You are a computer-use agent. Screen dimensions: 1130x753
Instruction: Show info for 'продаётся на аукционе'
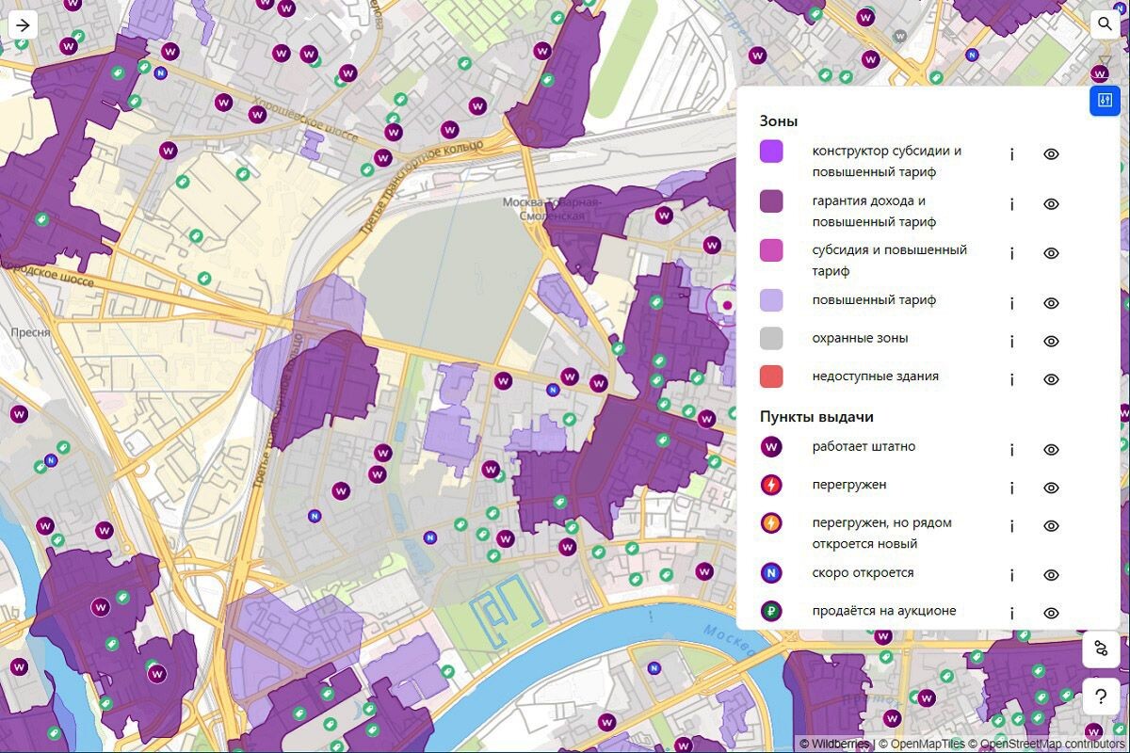(1011, 613)
